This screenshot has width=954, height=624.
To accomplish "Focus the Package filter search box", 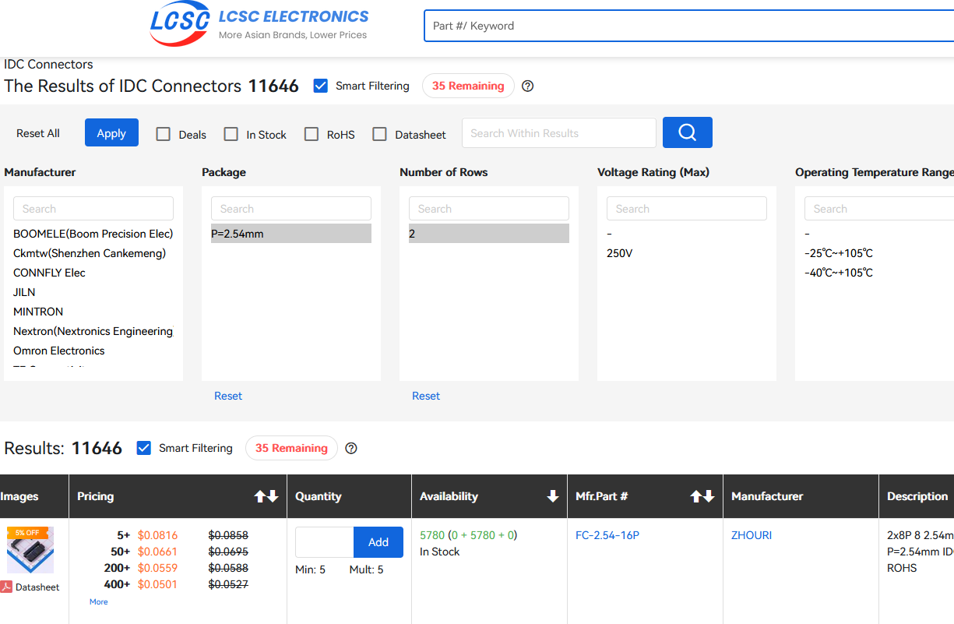I will click(x=291, y=209).
